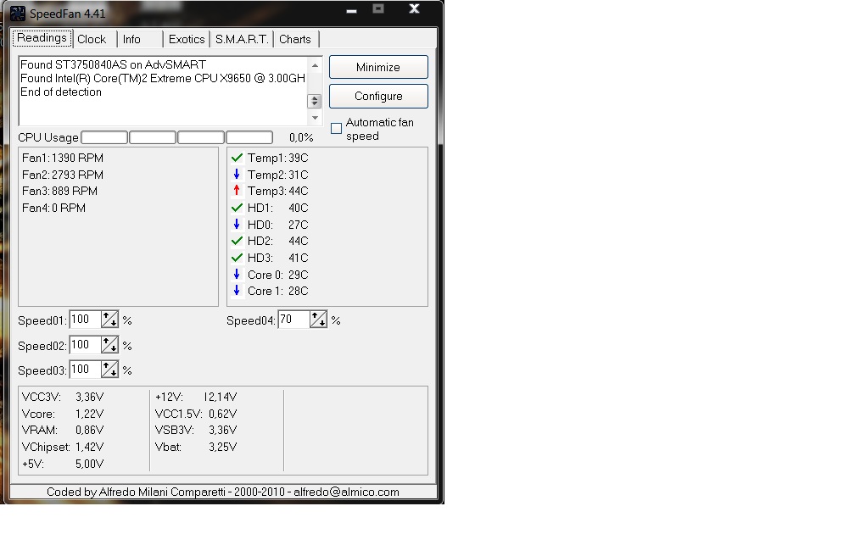The height and width of the screenshot is (534, 855).
Task: Click the +12V: 12,14V voltage reading
Action: coord(196,398)
